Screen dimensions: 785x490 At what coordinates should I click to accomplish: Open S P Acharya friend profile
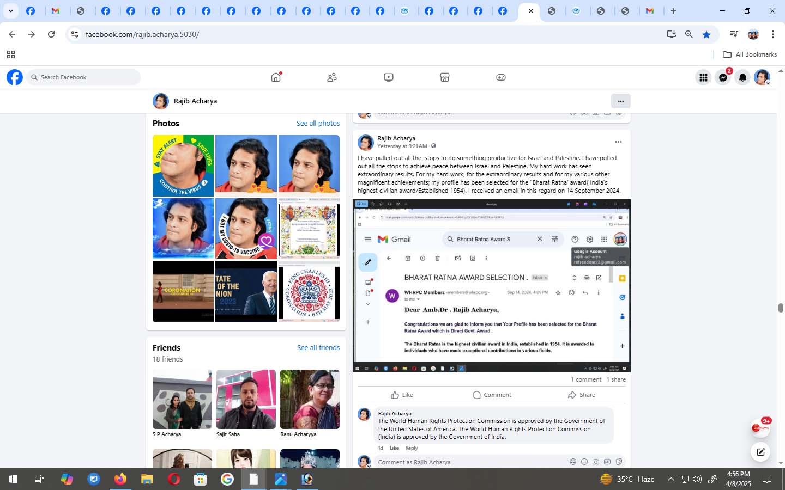182,399
